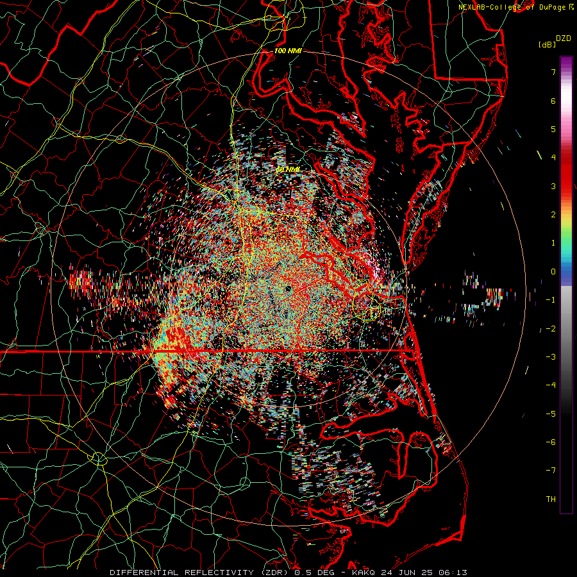The width and height of the screenshot is (577, 577).
Task: Click the DZD product label above the scale
Action: pyautogui.click(x=563, y=38)
